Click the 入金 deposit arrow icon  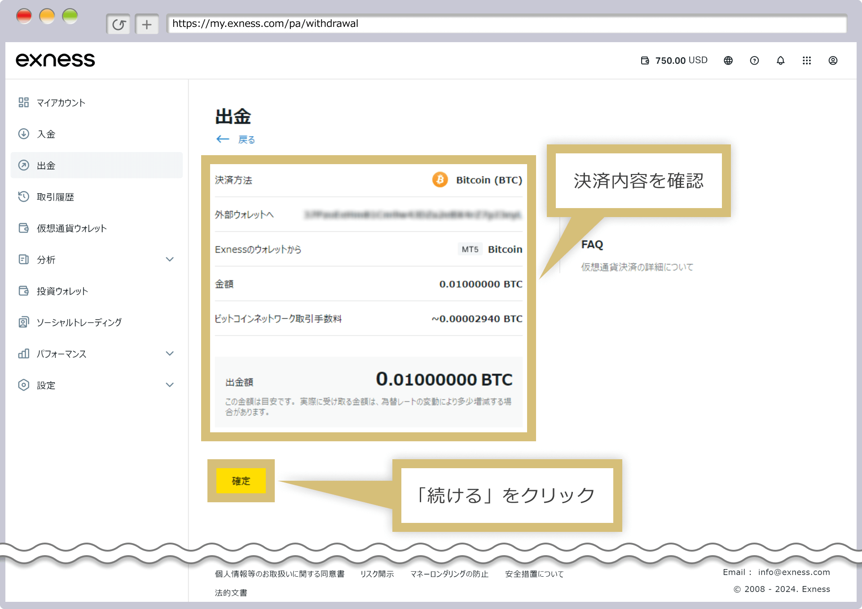pyautogui.click(x=24, y=134)
